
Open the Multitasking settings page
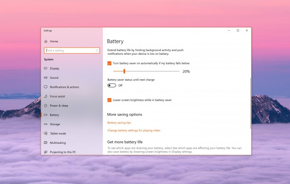pos(58,143)
